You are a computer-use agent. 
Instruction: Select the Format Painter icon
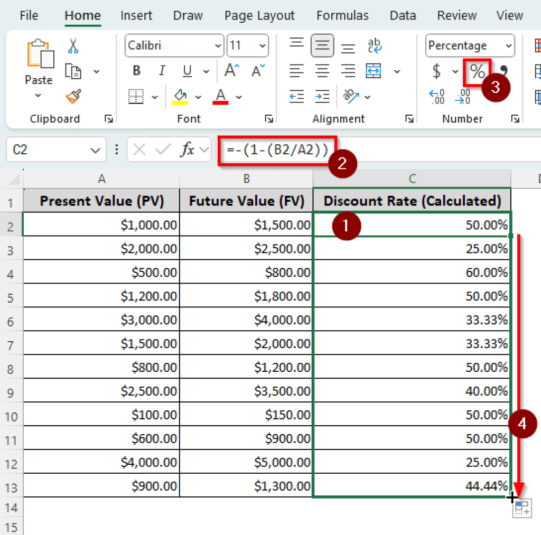click(x=72, y=97)
